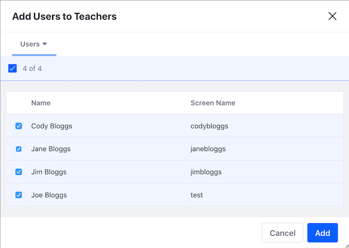
Task: Click the dialog resize handle in corner
Action: (x=347, y=246)
